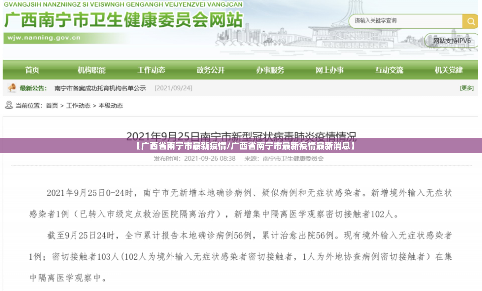This screenshot has width=482, height=291.
Task: Click the megaphone announcement icon
Action: click(12, 88)
